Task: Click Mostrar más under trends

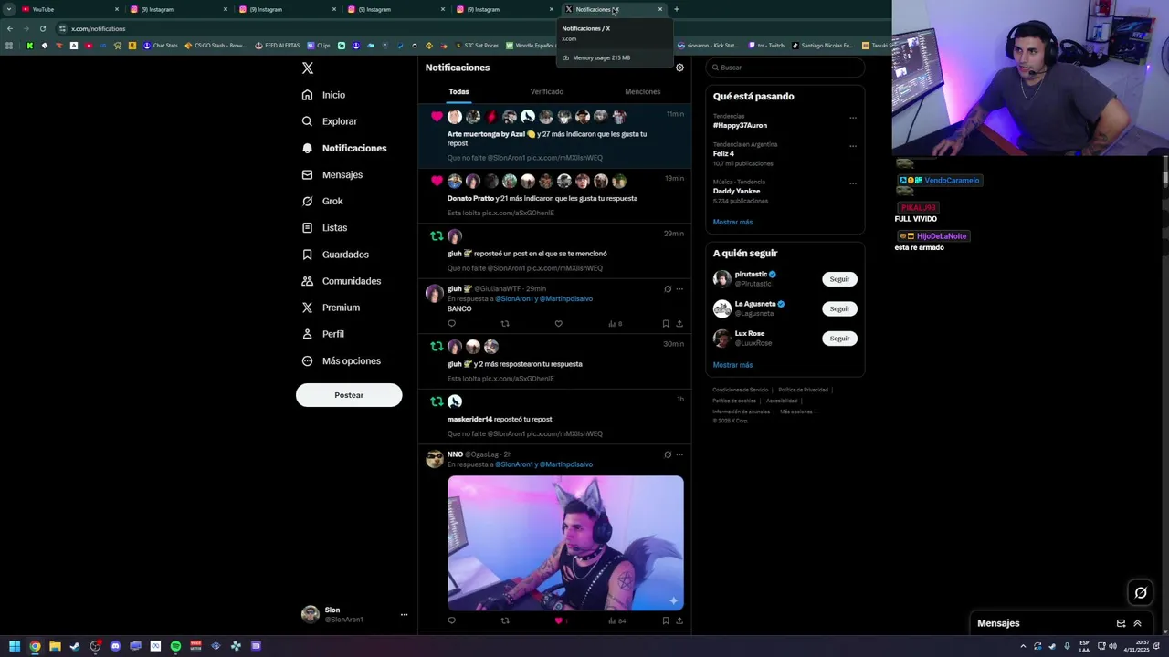Action: (x=732, y=222)
